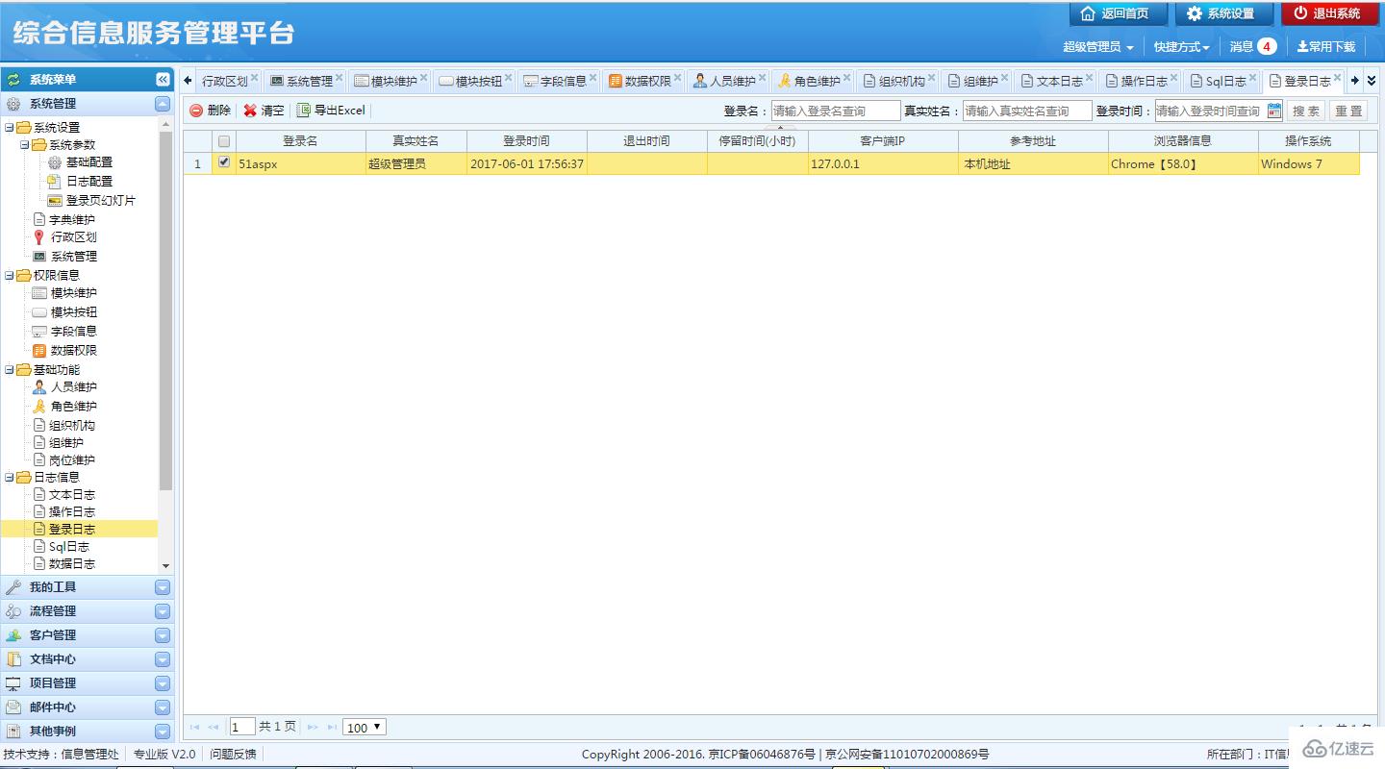
Task: Click the 系统管理 monitor icon in tree
Action: [x=39, y=257]
